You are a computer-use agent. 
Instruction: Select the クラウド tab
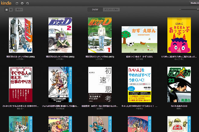coord(95,10)
